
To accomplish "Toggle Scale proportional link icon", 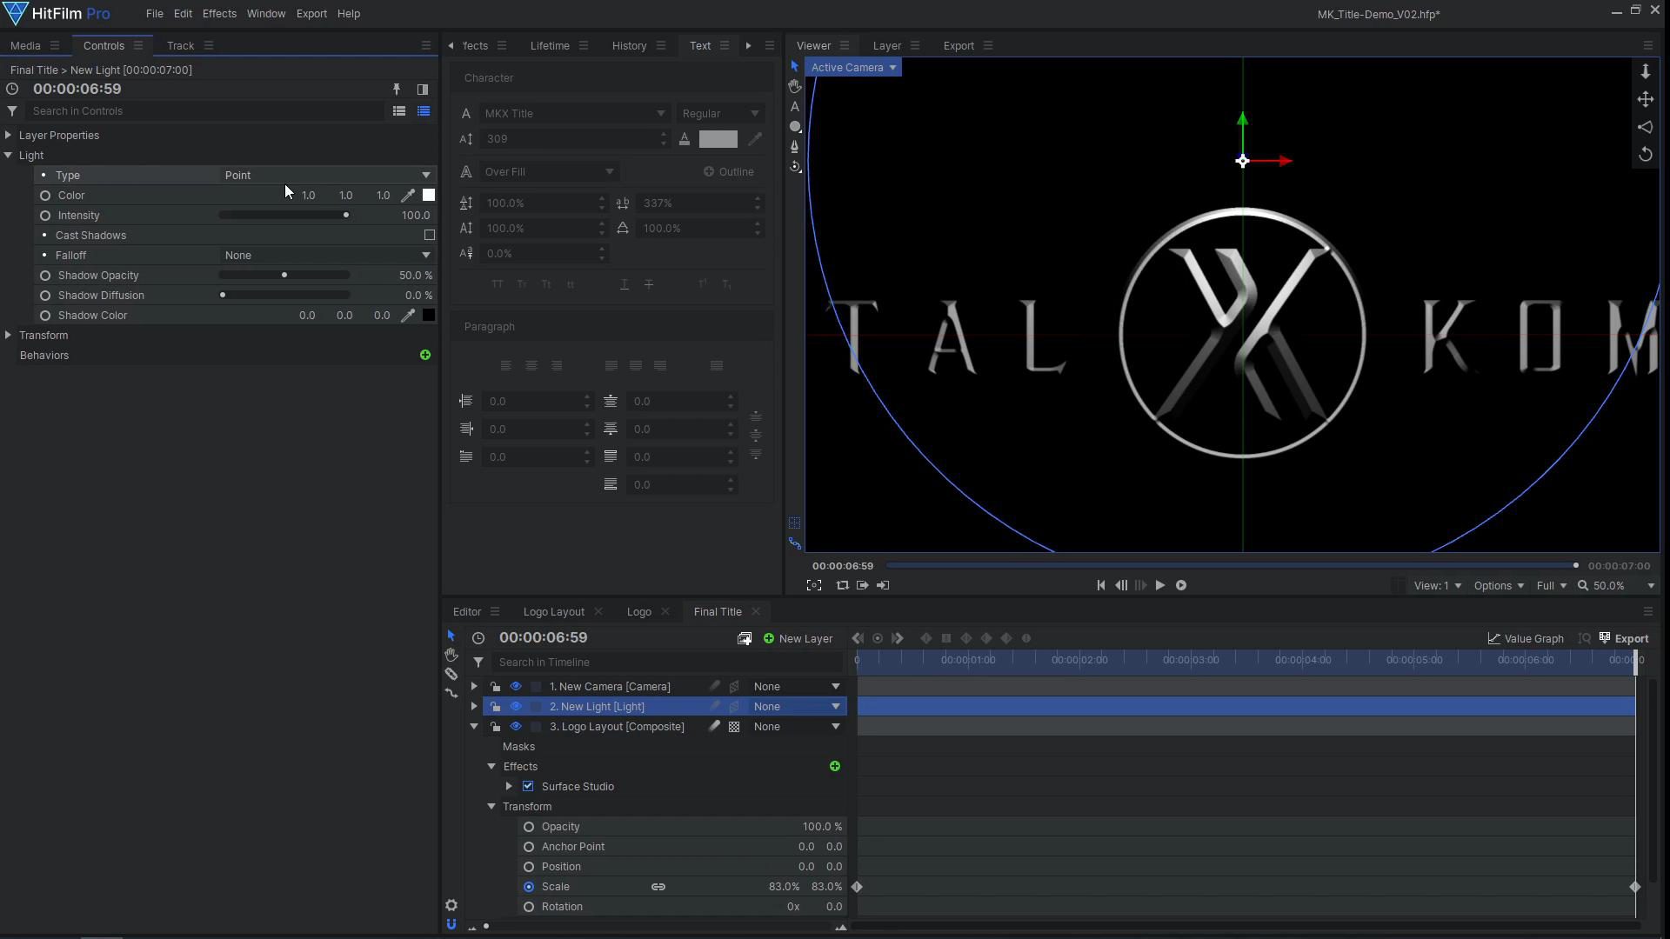I will tap(658, 887).
